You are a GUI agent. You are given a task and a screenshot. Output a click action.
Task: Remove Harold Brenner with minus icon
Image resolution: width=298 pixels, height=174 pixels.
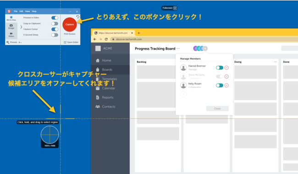226,68
